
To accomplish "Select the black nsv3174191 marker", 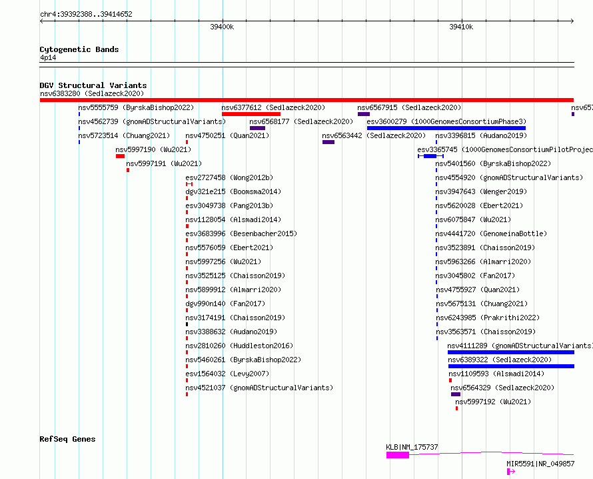I will pyautogui.click(x=187, y=324).
